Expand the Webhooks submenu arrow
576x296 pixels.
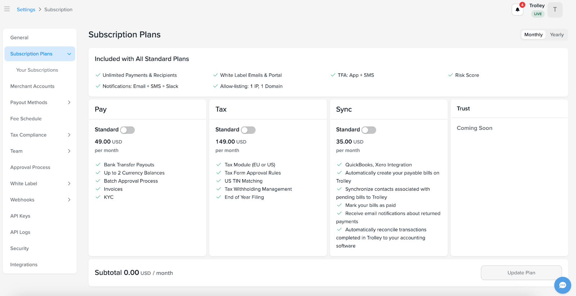pyautogui.click(x=69, y=200)
